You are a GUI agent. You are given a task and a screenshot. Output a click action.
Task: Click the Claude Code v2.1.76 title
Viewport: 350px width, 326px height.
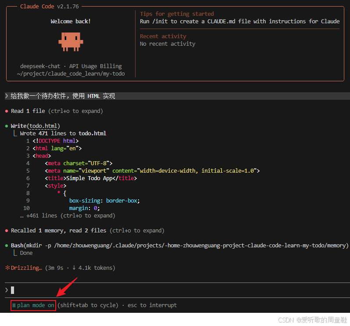click(x=49, y=7)
